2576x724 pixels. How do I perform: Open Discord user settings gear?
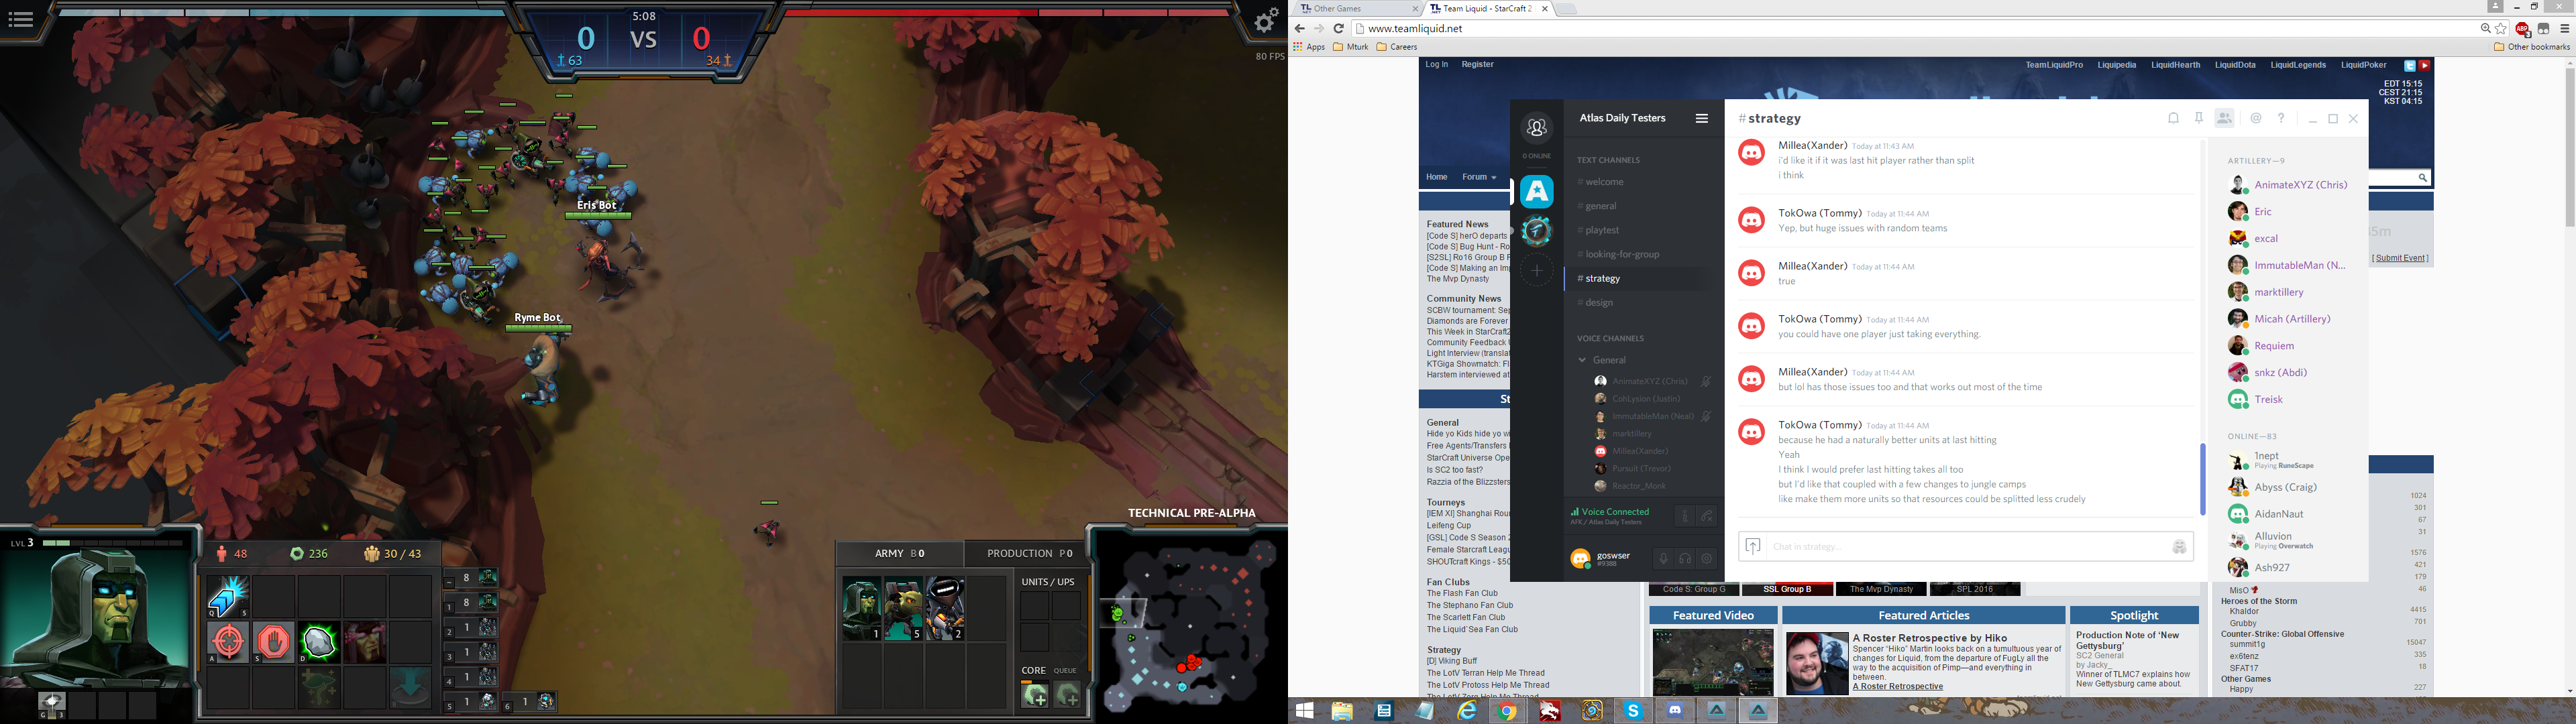point(1707,559)
